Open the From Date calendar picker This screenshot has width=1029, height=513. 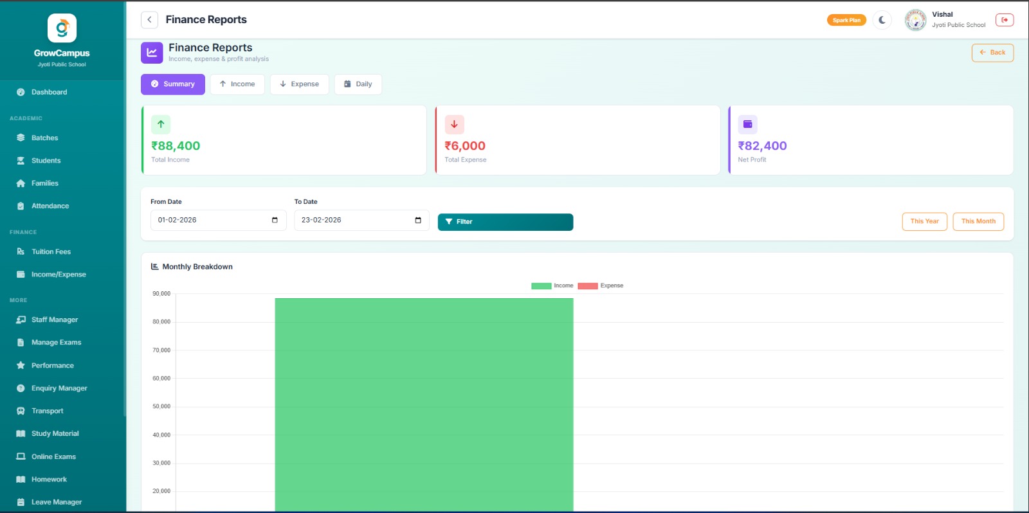[x=275, y=221]
